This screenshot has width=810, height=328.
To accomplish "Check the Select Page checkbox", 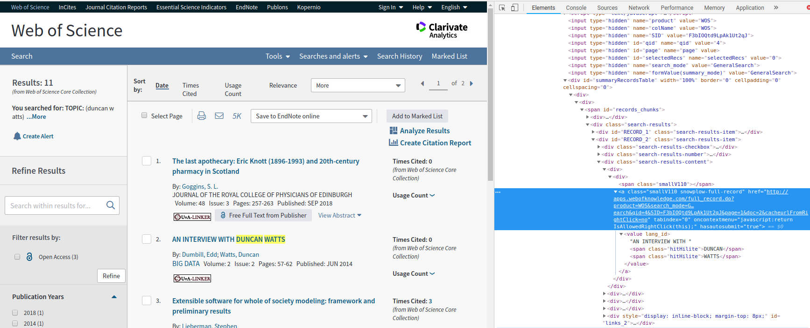I will [144, 116].
